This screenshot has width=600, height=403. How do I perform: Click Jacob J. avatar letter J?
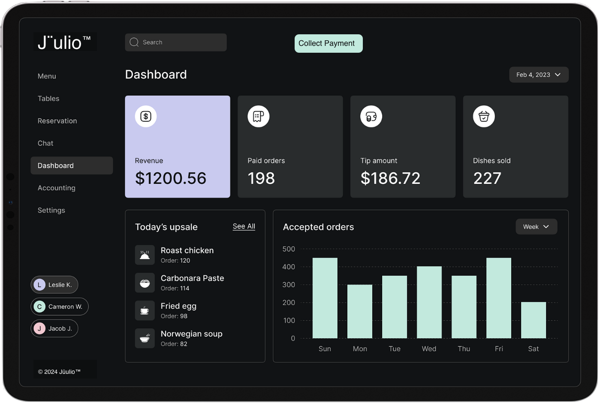pos(39,328)
